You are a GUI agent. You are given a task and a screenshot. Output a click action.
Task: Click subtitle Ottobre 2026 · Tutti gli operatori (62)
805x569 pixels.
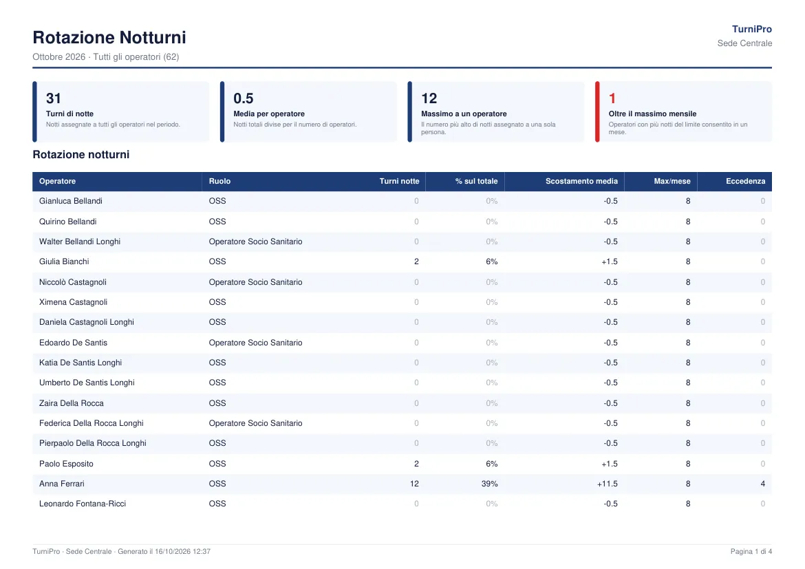106,57
